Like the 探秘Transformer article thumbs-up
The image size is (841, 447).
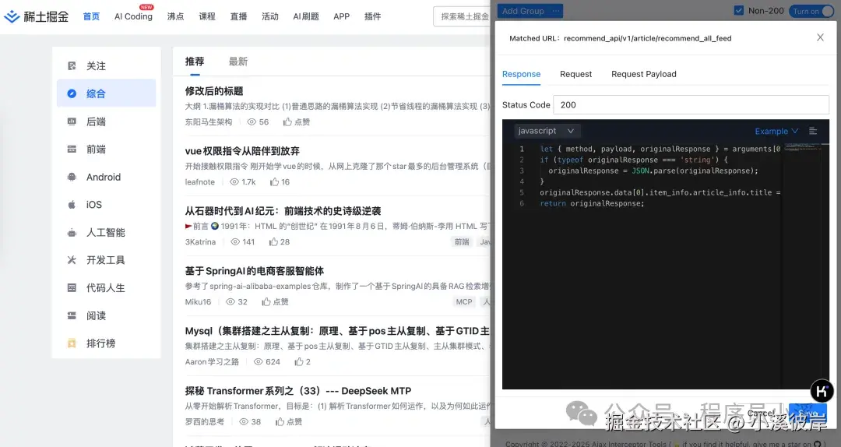click(x=280, y=422)
